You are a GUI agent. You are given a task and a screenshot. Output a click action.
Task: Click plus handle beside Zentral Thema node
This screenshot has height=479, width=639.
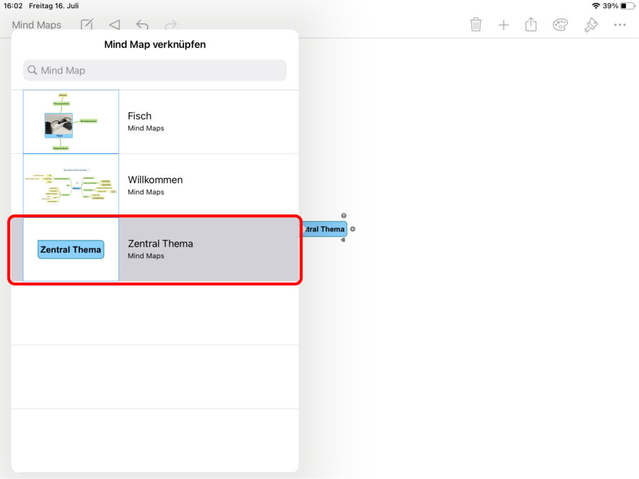[353, 229]
